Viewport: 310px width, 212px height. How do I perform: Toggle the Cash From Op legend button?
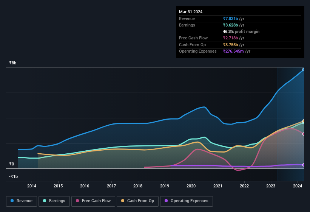[137, 201]
